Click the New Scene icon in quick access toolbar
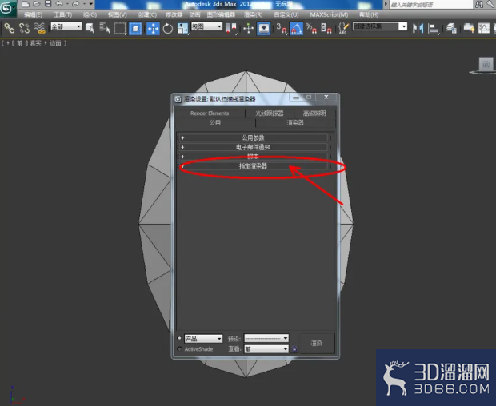The height and width of the screenshot is (406, 496). tap(26, 4)
